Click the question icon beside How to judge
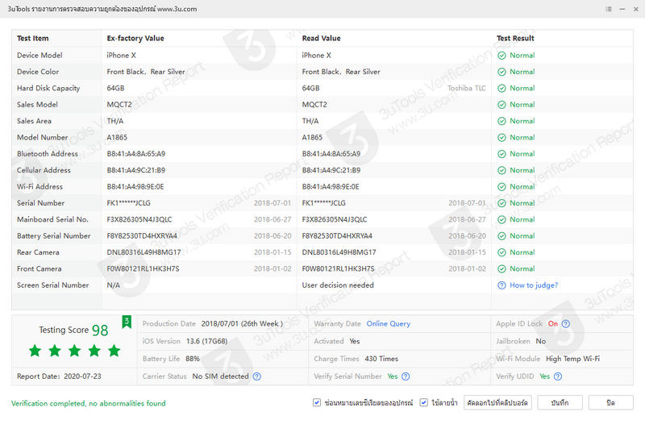645x424 pixels. (x=501, y=285)
